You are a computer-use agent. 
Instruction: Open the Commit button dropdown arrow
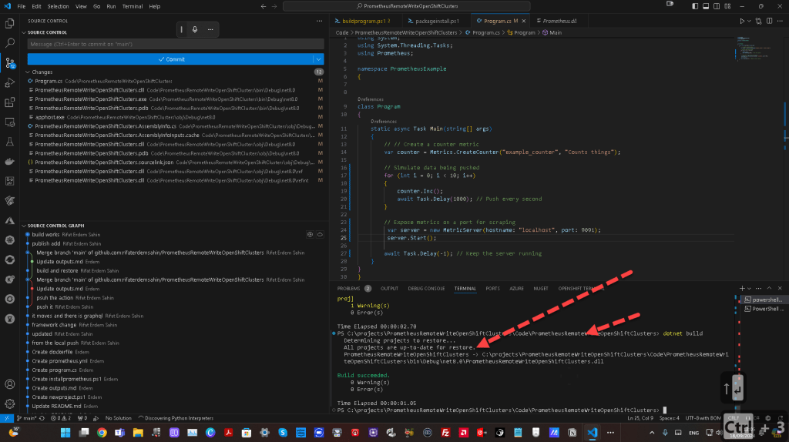pos(318,59)
